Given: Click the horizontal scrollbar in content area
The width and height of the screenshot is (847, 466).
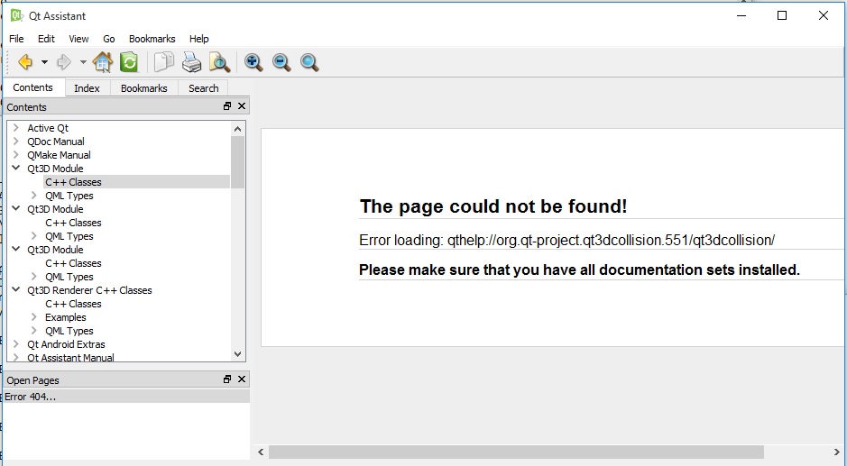Looking at the screenshot, I should [x=515, y=452].
